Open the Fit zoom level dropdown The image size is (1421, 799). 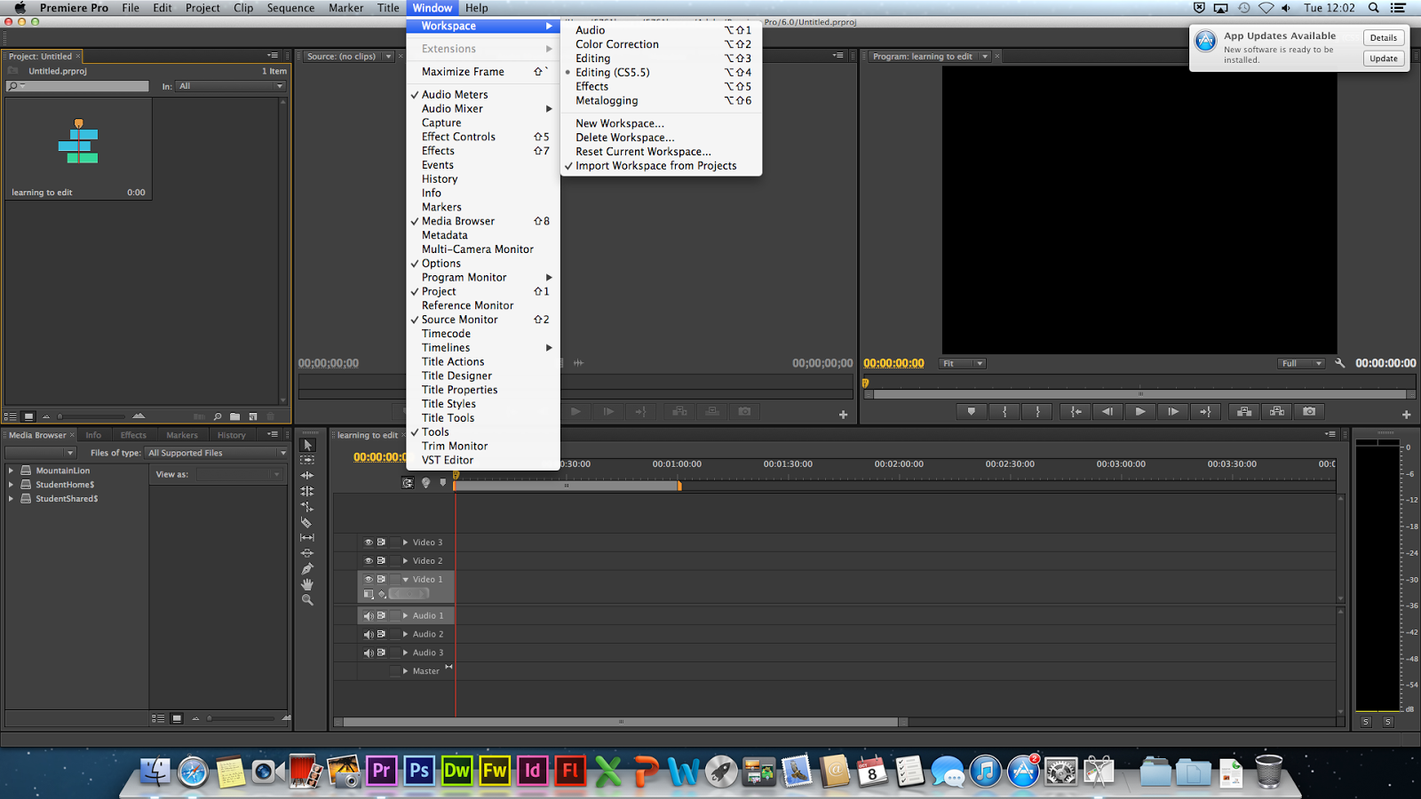[x=963, y=364]
